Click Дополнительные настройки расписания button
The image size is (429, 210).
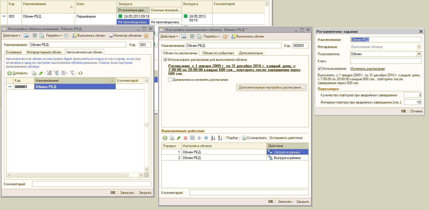click(x=271, y=87)
